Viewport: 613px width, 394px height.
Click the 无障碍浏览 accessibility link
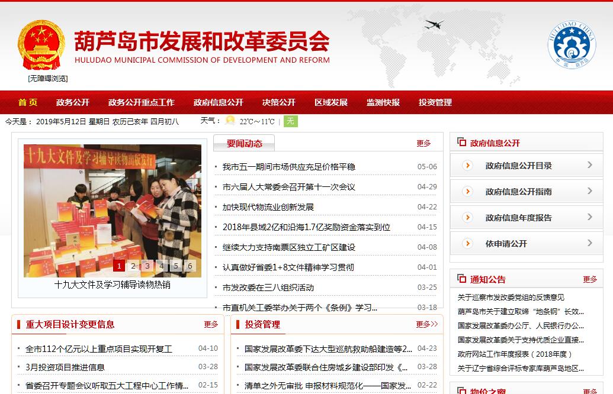(x=48, y=79)
